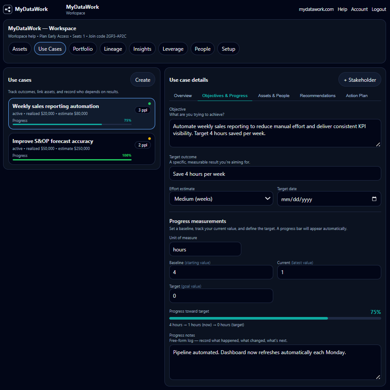Screen dimensions: 390x390
Task: Open the Portfolio section
Action: click(83, 49)
